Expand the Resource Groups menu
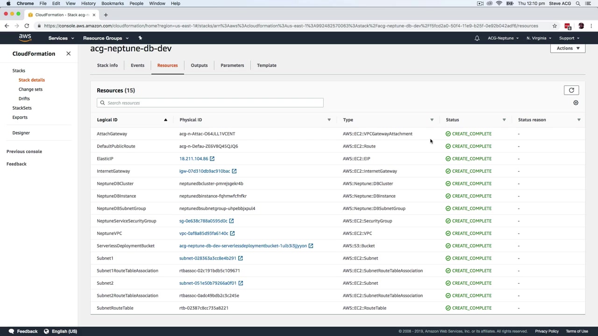The width and height of the screenshot is (598, 336). point(106,38)
